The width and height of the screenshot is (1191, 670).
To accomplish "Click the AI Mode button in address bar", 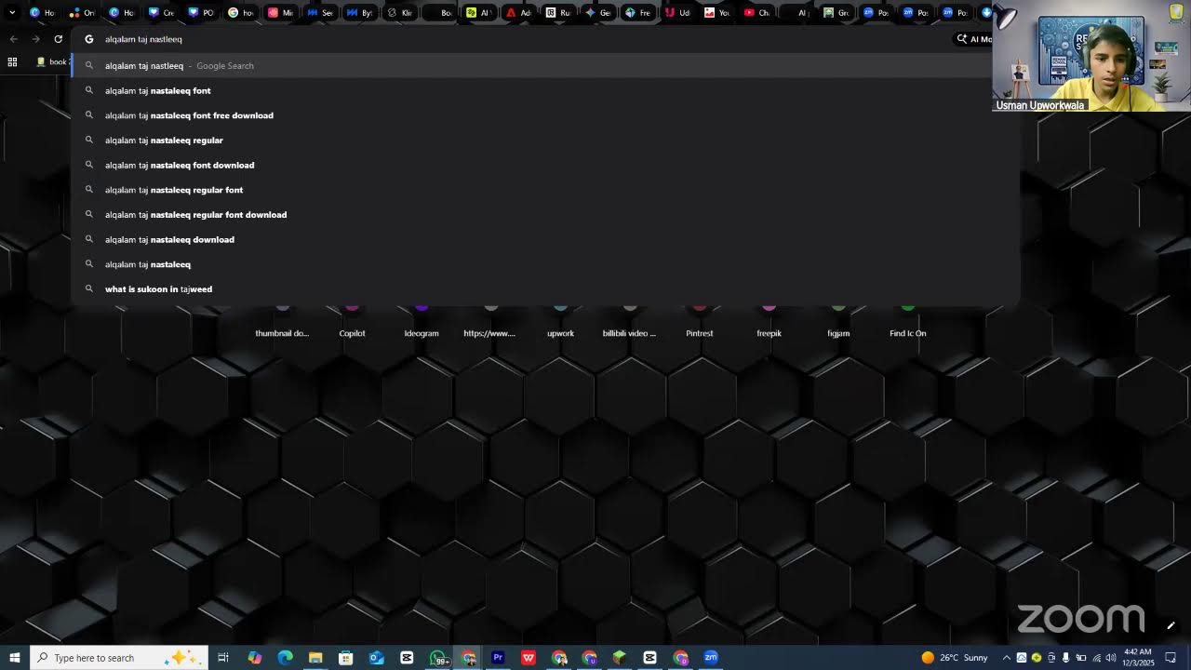I will coord(974,39).
